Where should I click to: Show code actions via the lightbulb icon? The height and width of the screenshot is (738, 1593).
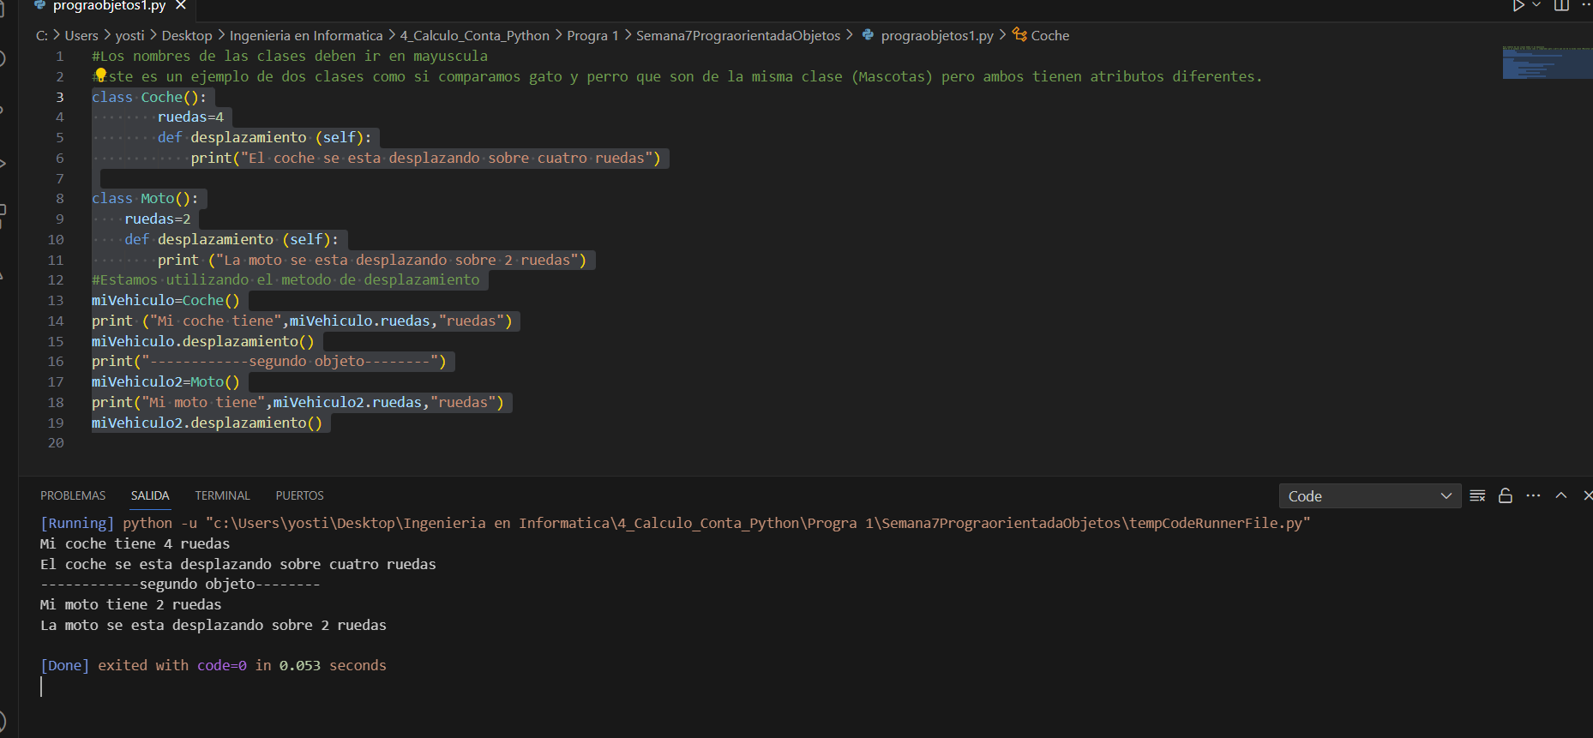[100, 75]
